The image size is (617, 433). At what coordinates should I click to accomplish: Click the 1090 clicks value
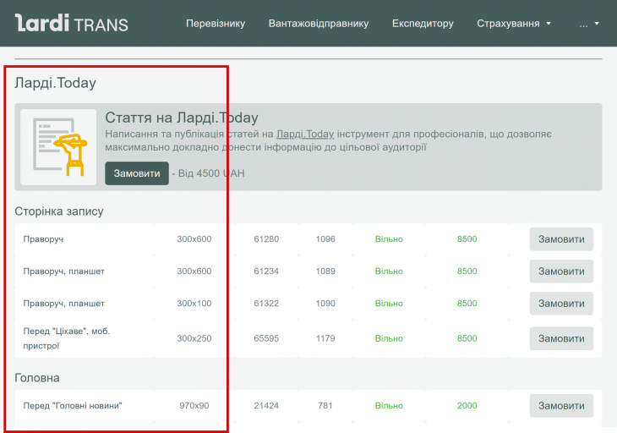point(325,304)
